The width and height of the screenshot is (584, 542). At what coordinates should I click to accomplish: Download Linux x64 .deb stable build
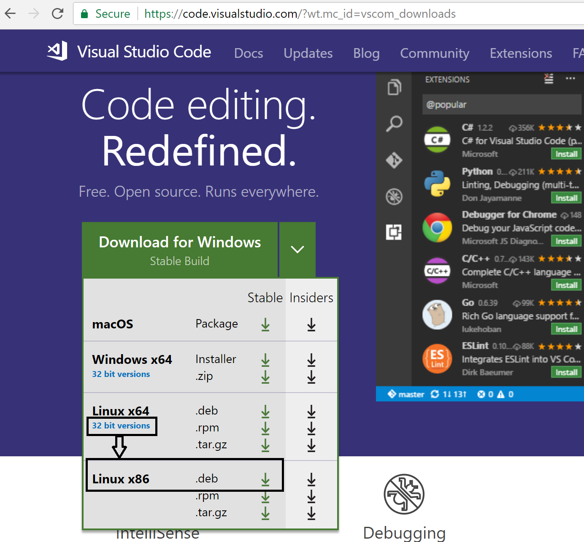265,411
